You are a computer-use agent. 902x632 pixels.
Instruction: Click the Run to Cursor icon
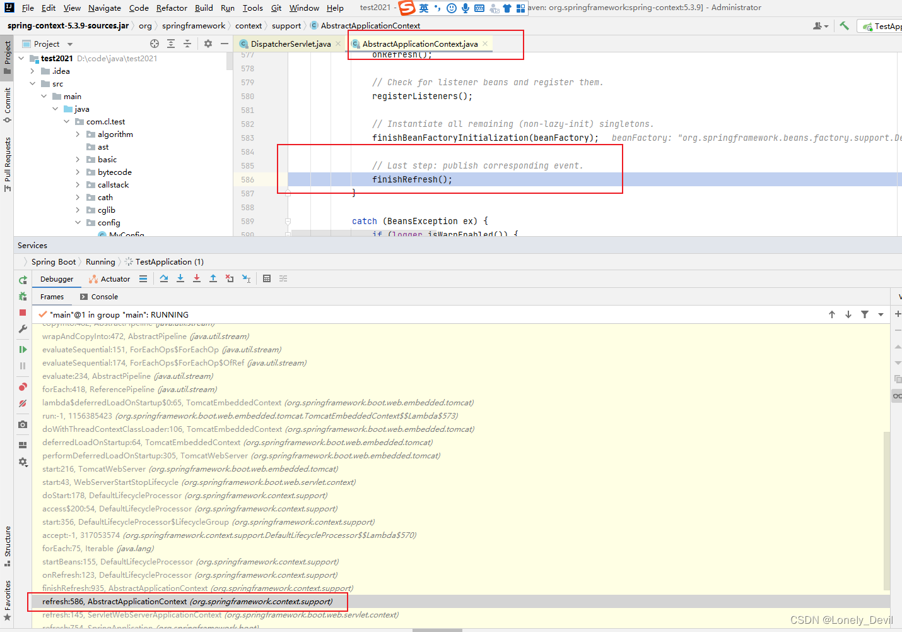246,278
